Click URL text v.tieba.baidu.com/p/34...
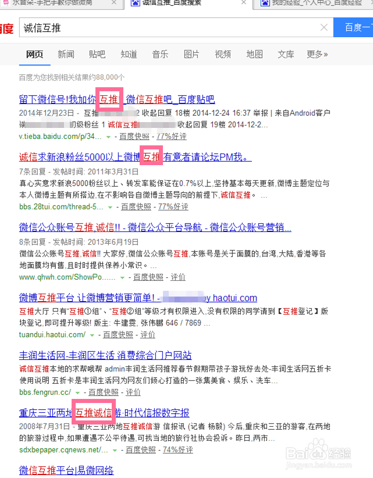 tap(60, 137)
